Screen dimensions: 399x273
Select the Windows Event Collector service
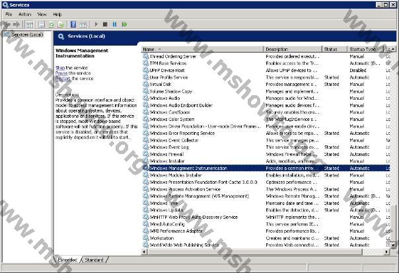266,140
